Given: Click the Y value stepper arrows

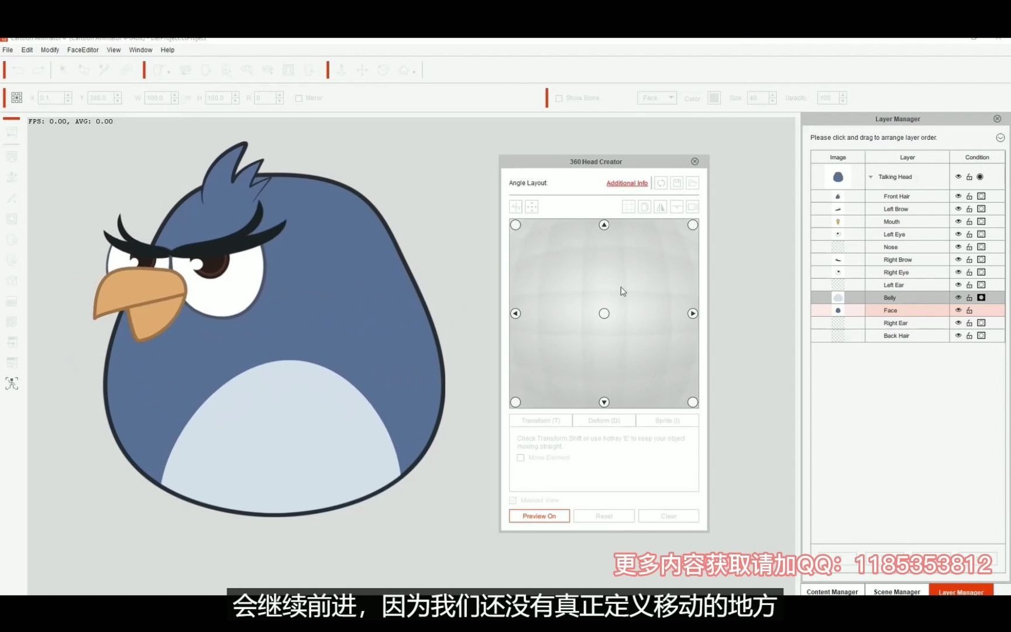Looking at the screenshot, I should (118, 98).
